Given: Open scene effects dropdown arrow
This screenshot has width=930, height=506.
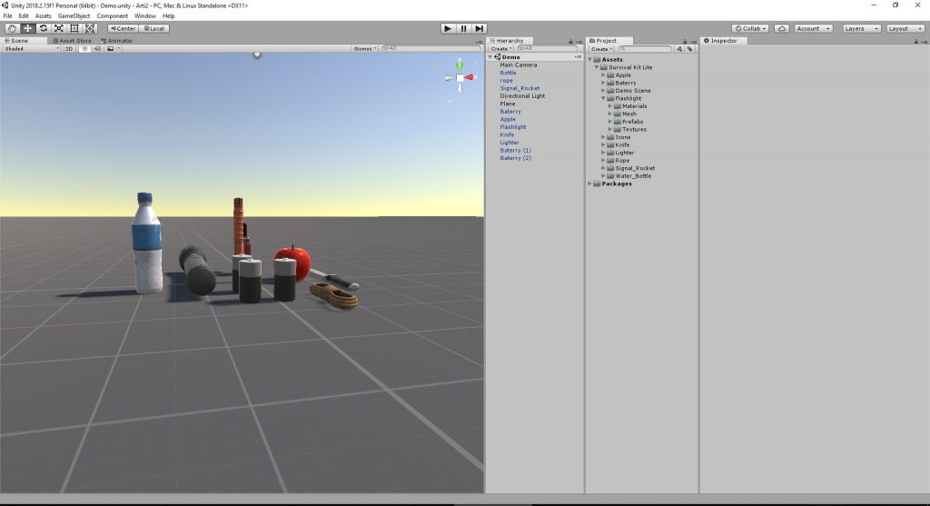Looking at the screenshot, I should [119, 49].
